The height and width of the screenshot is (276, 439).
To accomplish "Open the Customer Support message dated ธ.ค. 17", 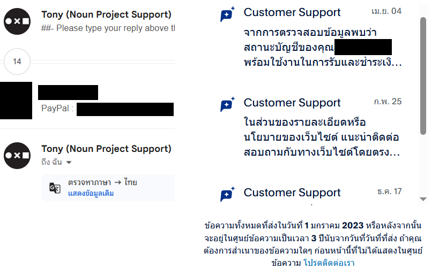I will pos(311,195).
